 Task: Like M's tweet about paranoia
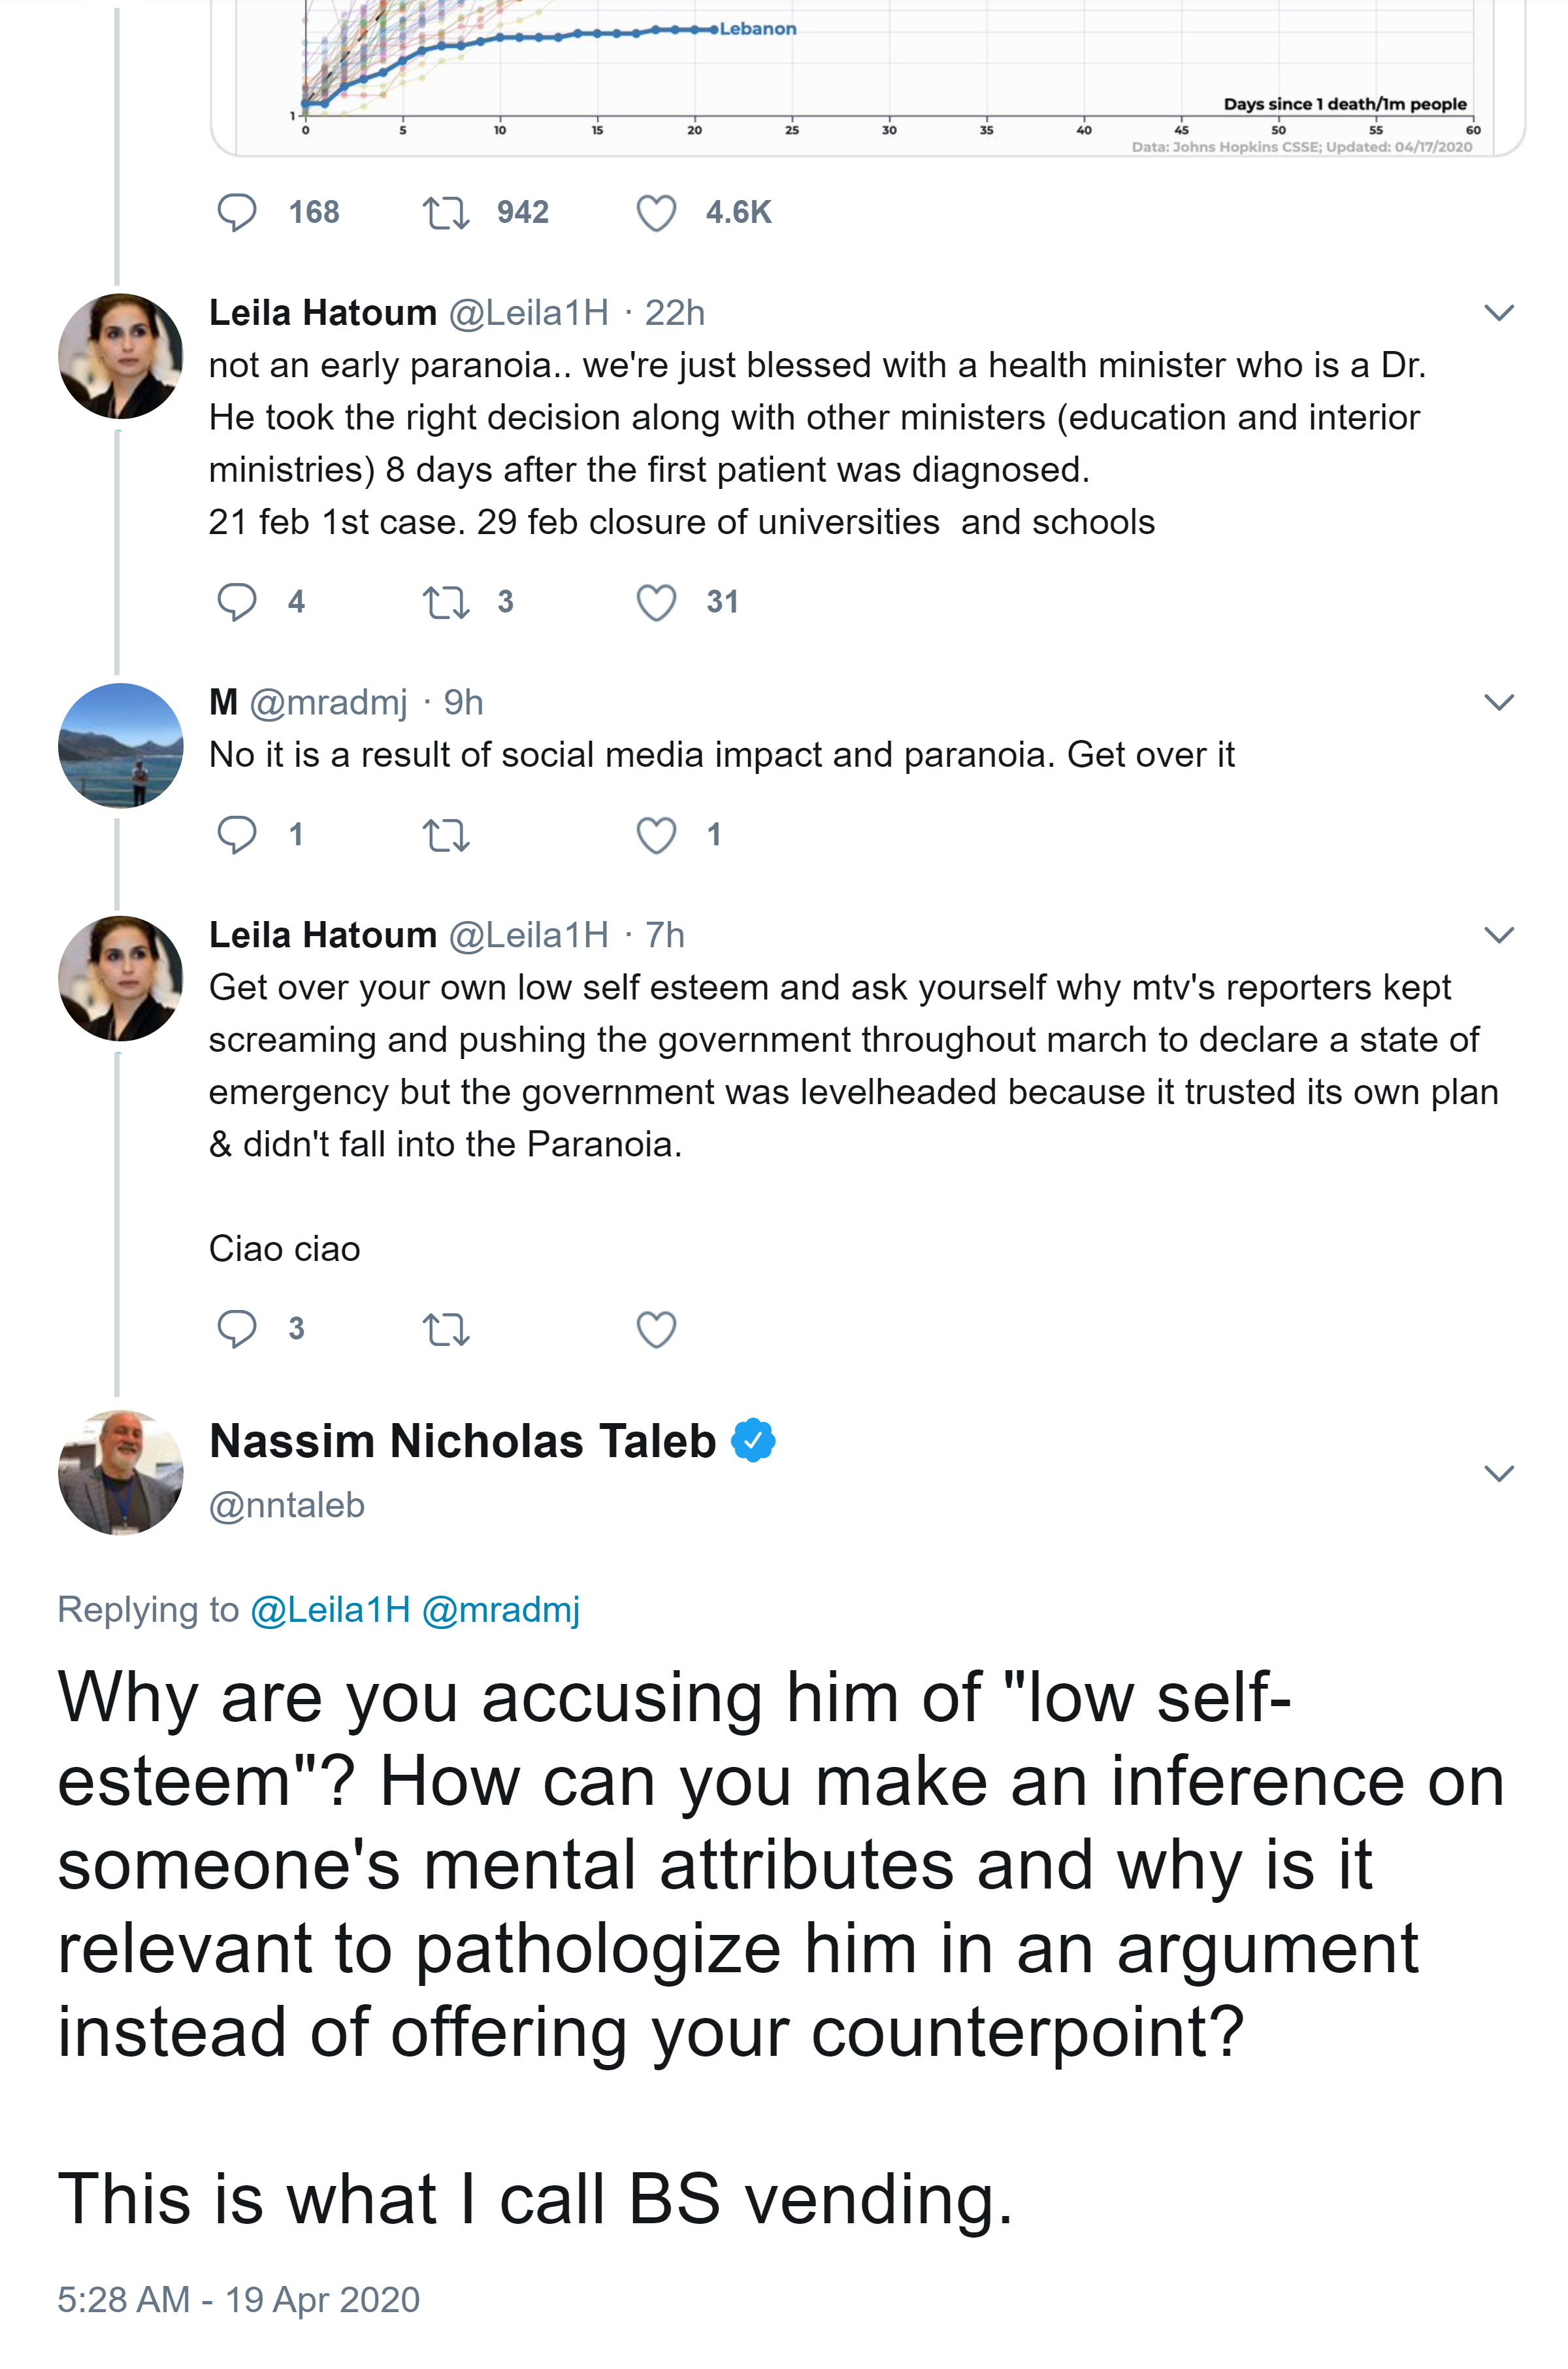pyautogui.click(x=656, y=834)
